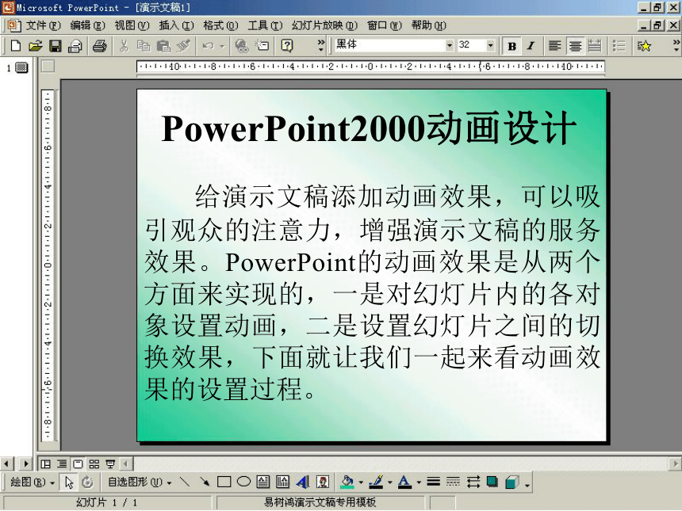This screenshot has height=511, width=682.
Task: Apply fill color with paint bucket
Action: pos(347,482)
